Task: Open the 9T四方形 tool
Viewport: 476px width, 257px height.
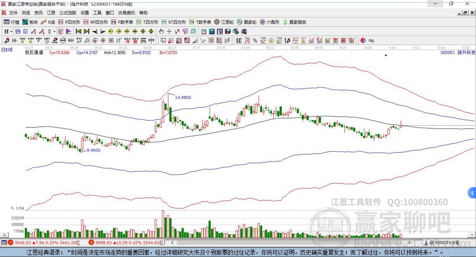Action: click(x=174, y=22)
